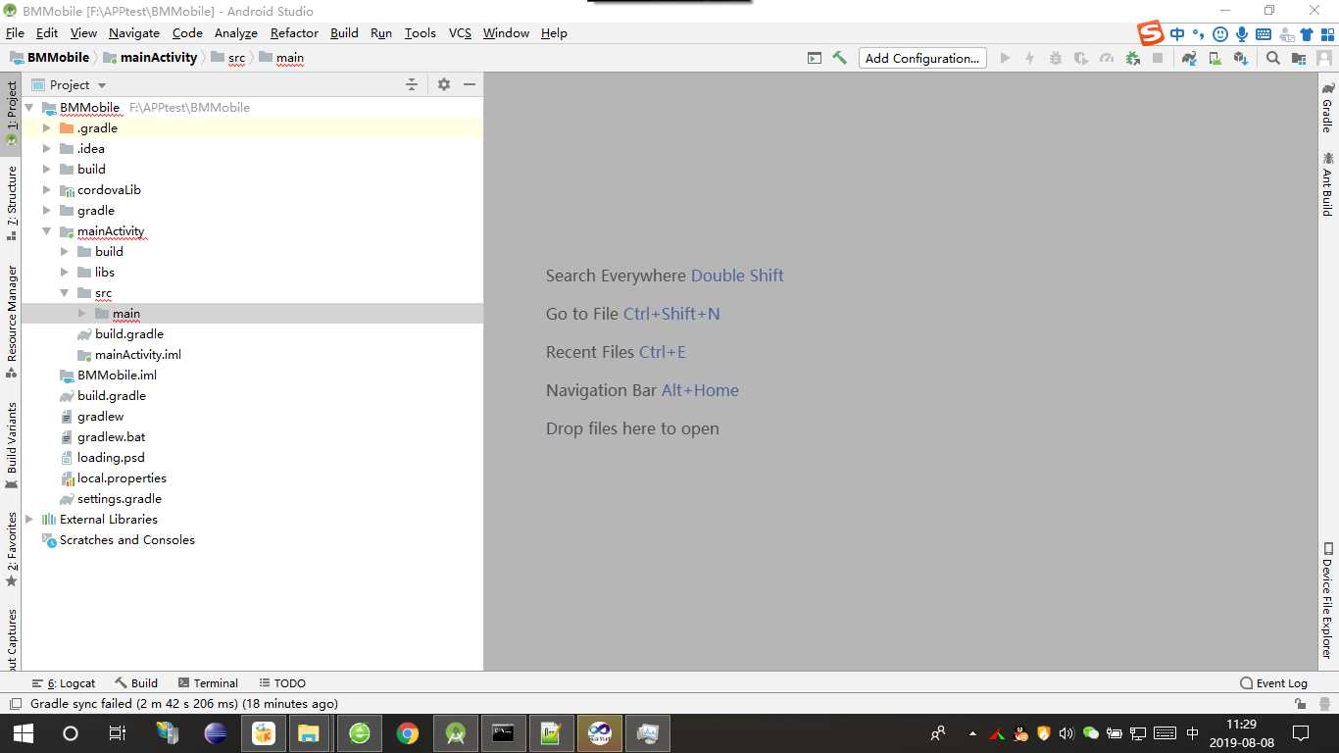Screen dimensions: 1339x753
Task: Open the Add Configuration selector
Action: click(922, 58)
